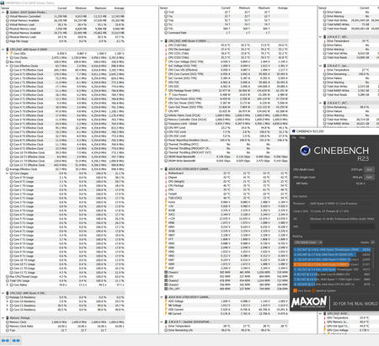Click the Cinebench title bar app icon
Screen dimensions: 379x346
(x=294, y=131)
